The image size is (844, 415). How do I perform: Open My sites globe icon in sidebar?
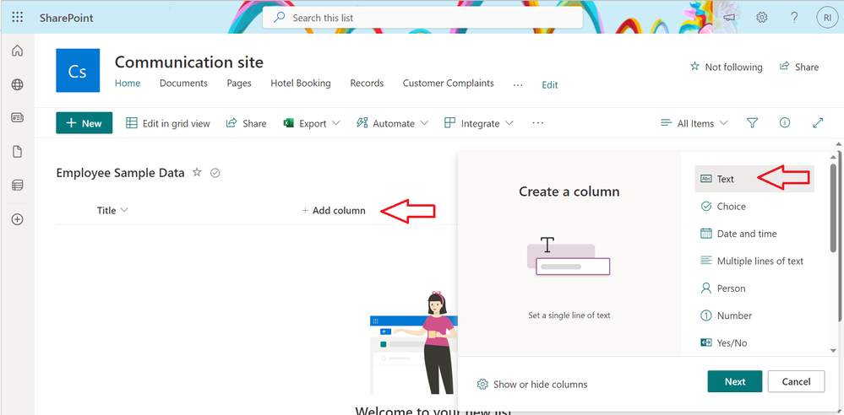(x=17, y=84)
